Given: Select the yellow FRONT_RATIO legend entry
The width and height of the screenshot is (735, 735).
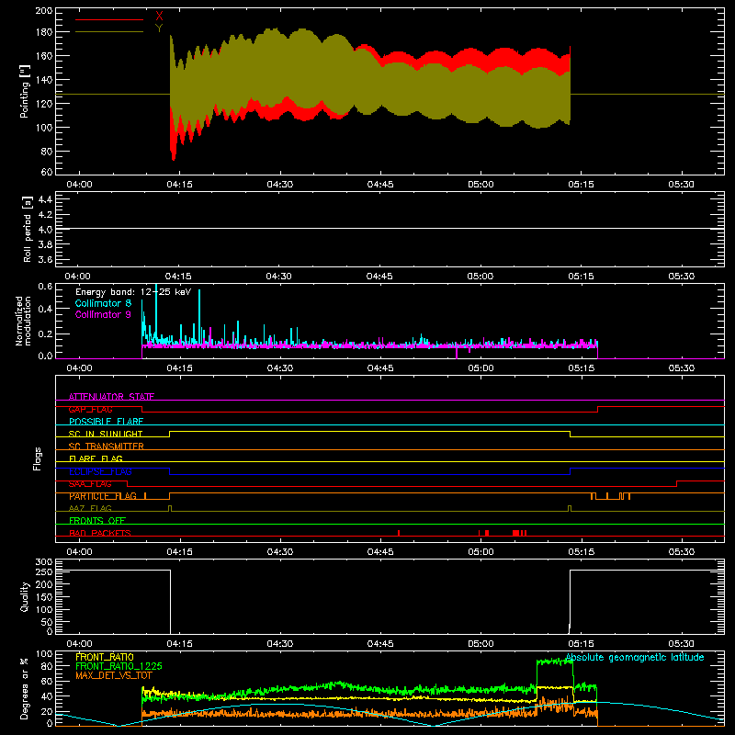Looking at the screenshot, I should 105,657.
